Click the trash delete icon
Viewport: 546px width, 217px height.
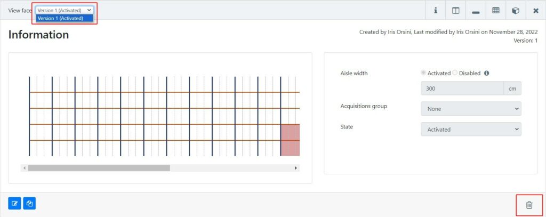click(529, 205)
